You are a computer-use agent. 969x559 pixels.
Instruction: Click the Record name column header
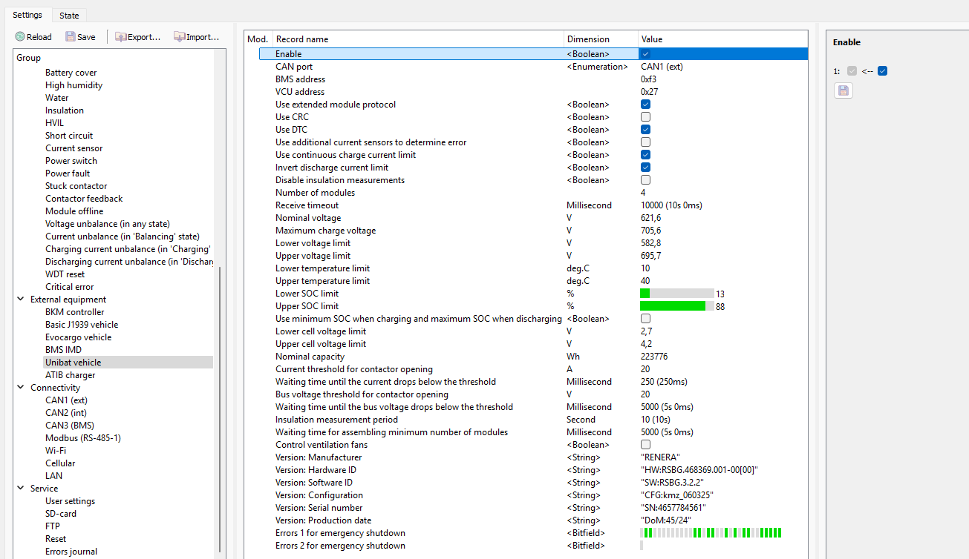click(418, 39)
